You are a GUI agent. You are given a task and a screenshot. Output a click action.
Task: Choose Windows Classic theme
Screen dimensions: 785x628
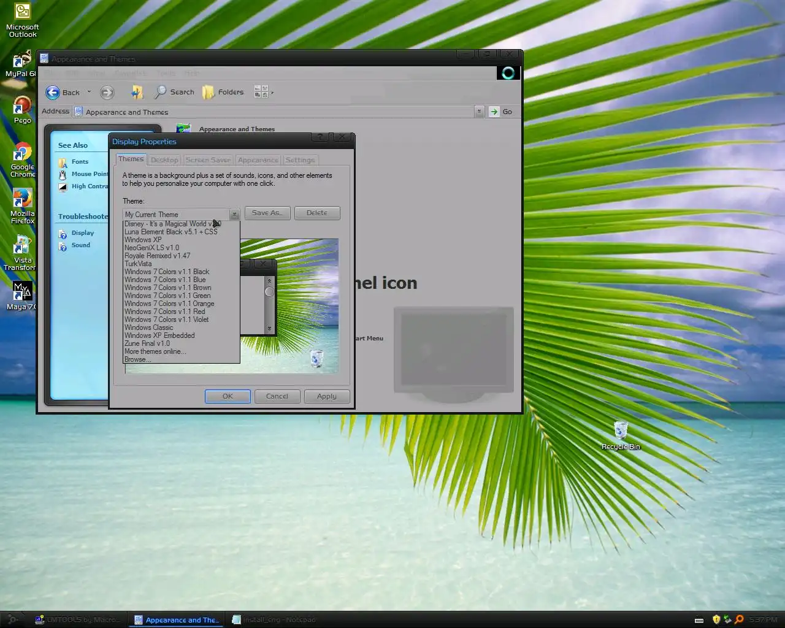181,327
